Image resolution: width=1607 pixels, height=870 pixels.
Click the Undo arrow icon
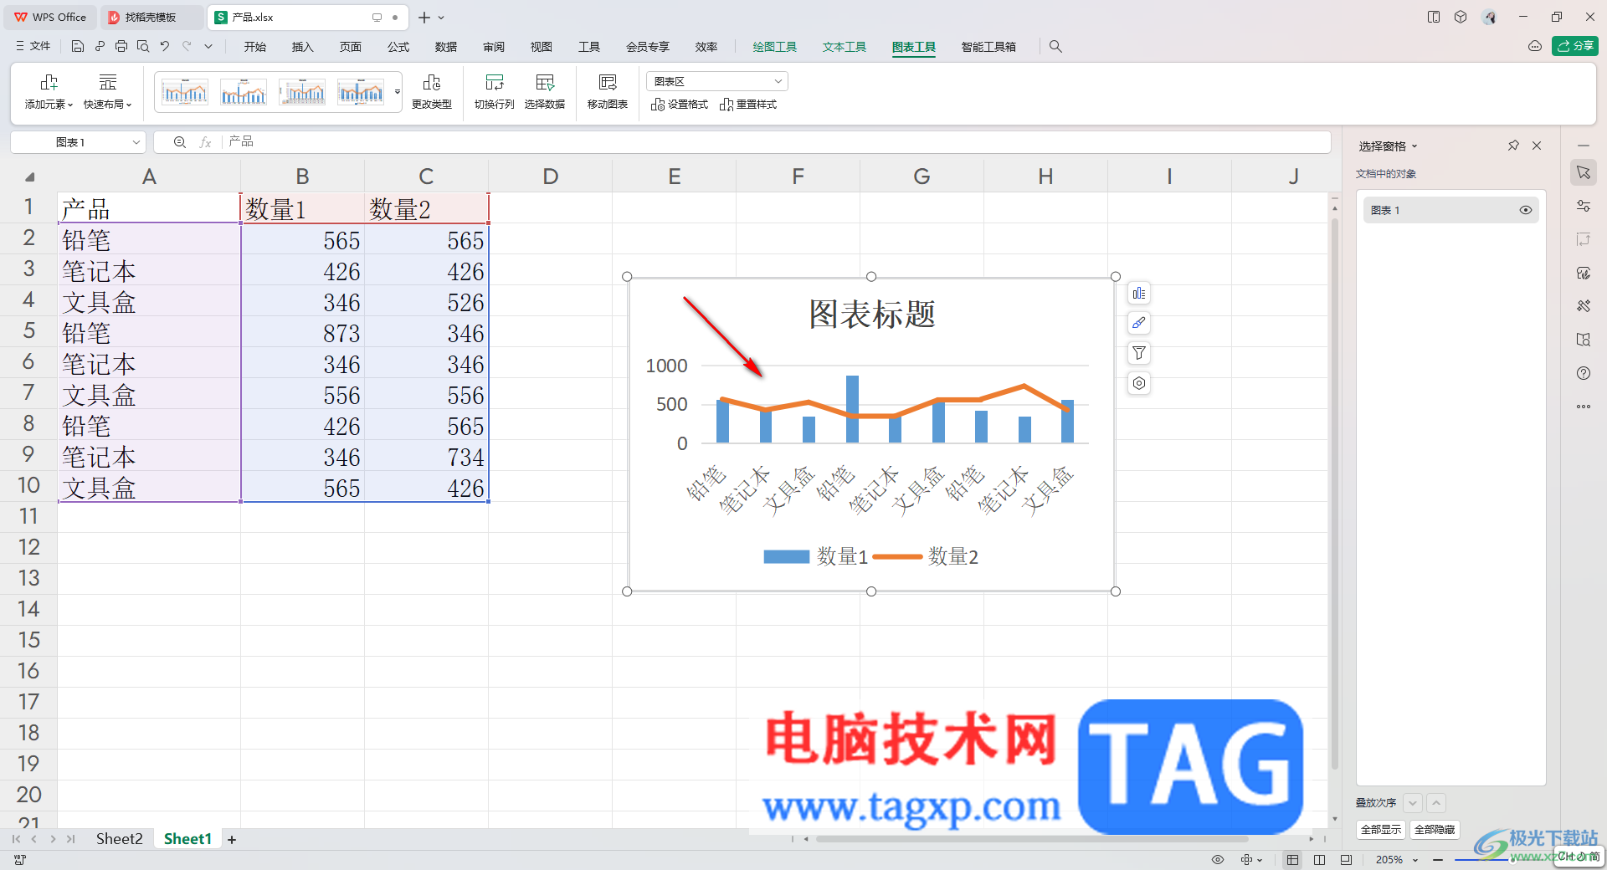(x=165, y=47)
